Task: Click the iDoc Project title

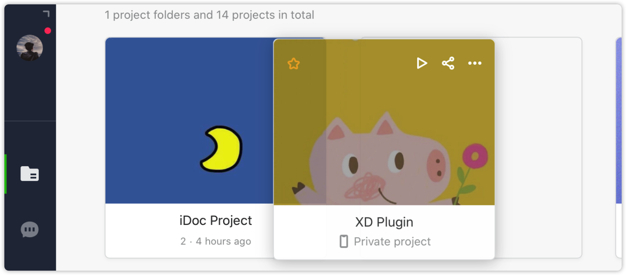Action: click(x=216, y=221)
